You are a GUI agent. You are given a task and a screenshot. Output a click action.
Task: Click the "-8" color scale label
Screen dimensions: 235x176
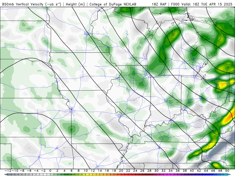[x=22, y=171]
